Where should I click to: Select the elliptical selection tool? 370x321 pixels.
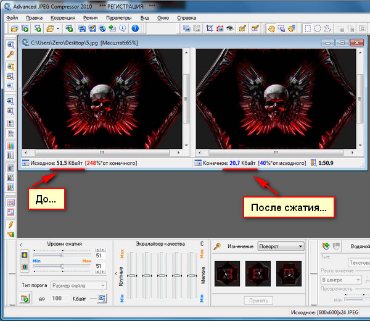click(x=317, y=28)
